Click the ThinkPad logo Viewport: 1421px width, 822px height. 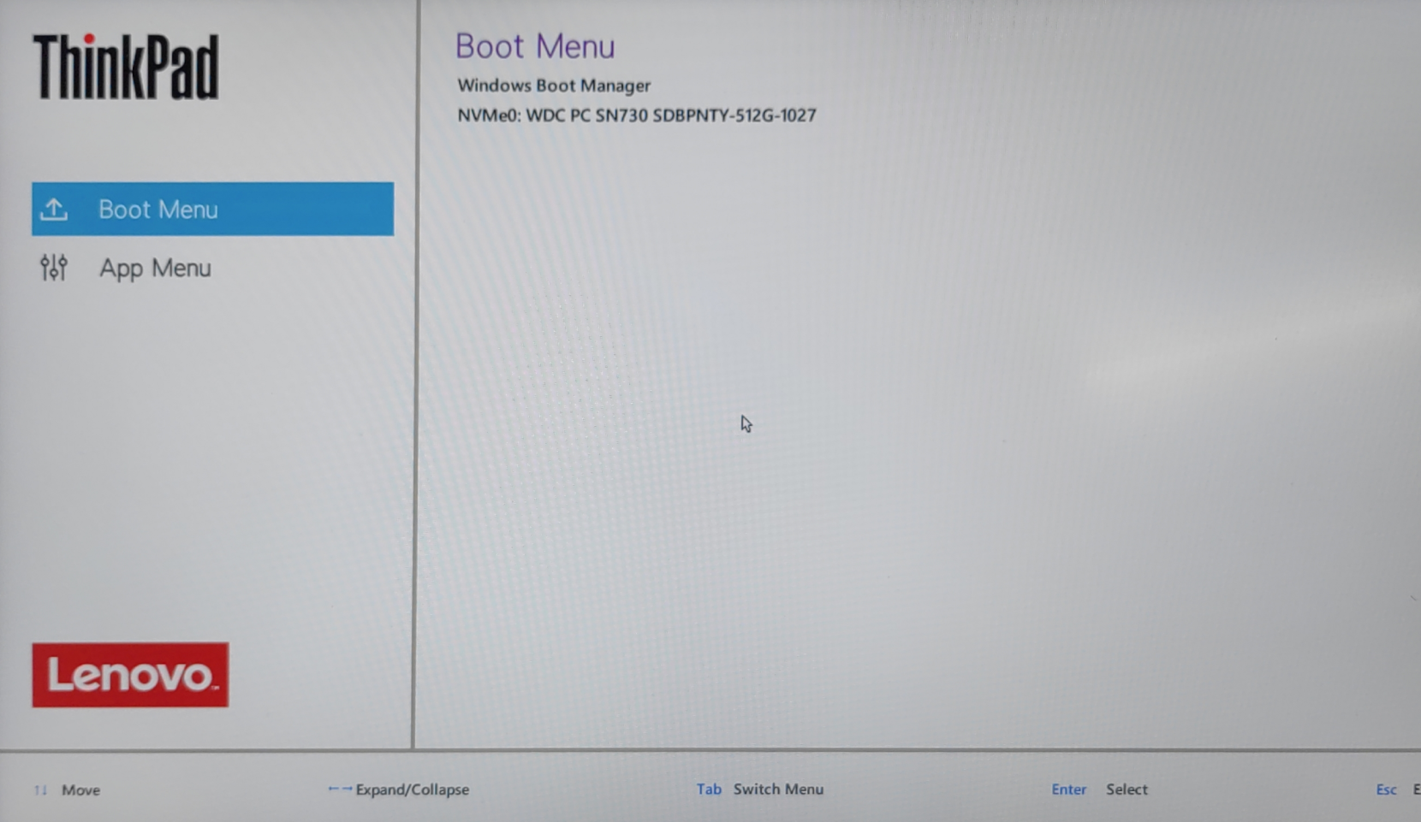pos(126,67)
